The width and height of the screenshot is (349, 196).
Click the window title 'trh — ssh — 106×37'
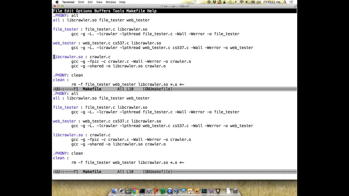pyautogui.click(x=176, y=6)
